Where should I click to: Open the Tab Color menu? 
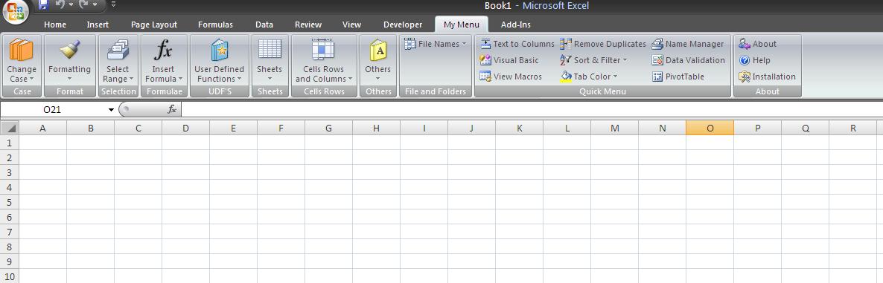589,77
